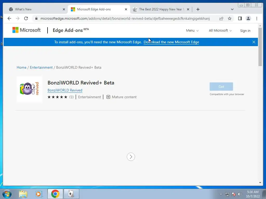
Task: Expand the Menu dropdown
Action: [x=192, y=31]
